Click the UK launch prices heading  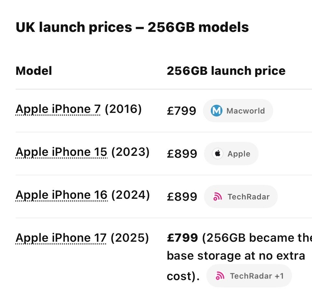pos(132,27)
